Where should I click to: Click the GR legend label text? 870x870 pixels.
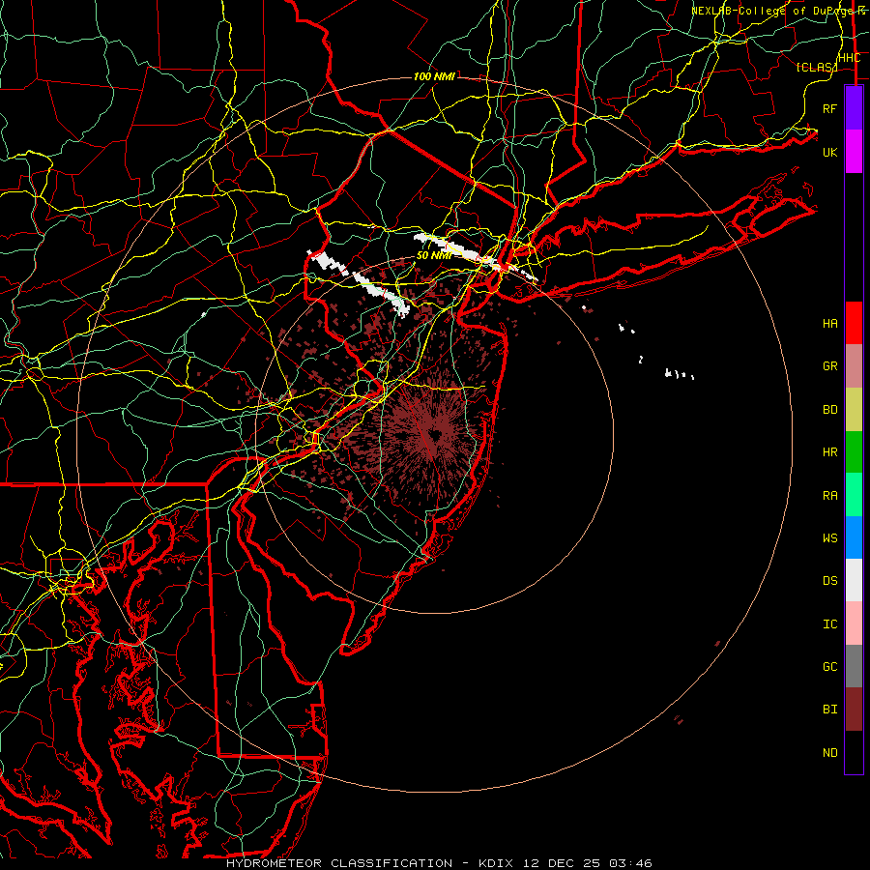[829, 366]
